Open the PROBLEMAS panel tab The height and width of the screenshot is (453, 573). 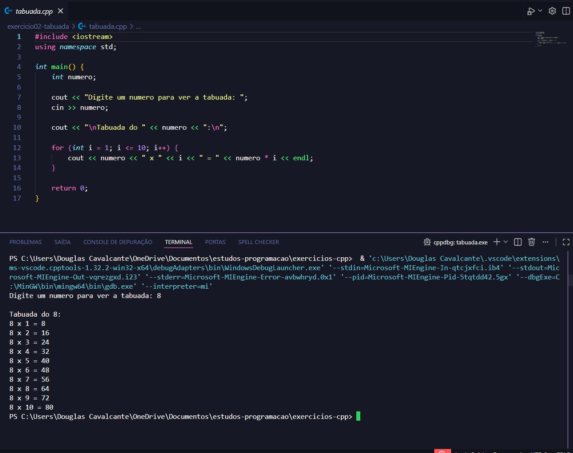tap(25, 242)
